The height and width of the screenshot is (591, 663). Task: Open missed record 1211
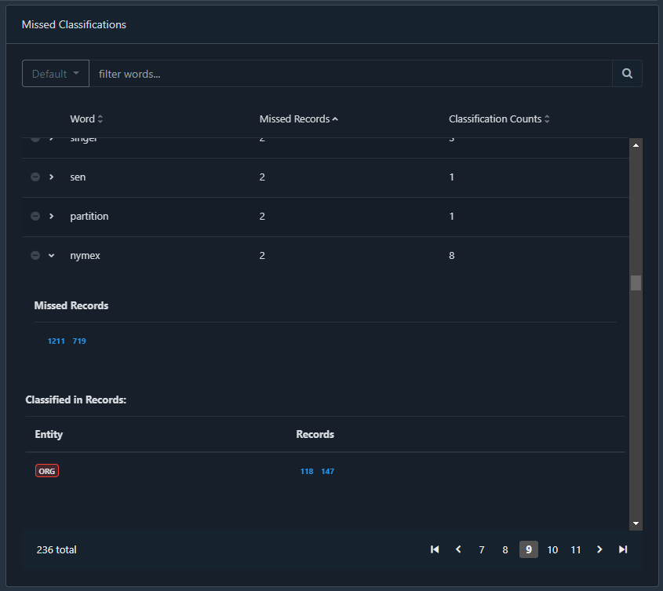coord(56,341)
